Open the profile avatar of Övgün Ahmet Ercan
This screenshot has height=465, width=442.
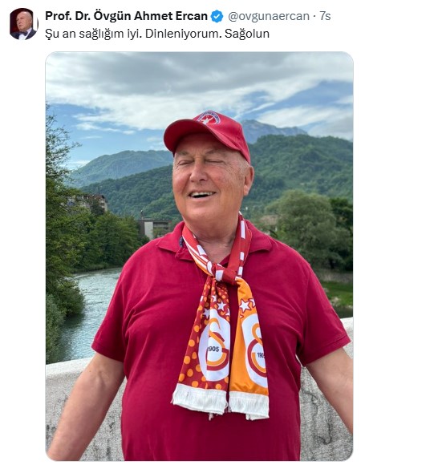pos(24,24)
